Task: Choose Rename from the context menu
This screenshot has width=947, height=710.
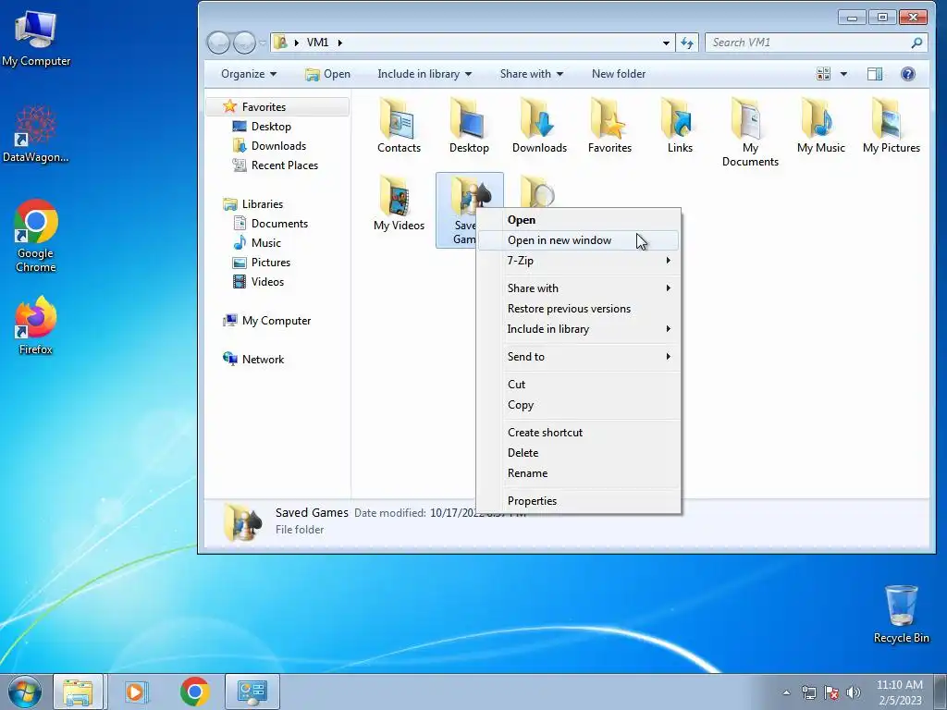Action: pos(579,473)
